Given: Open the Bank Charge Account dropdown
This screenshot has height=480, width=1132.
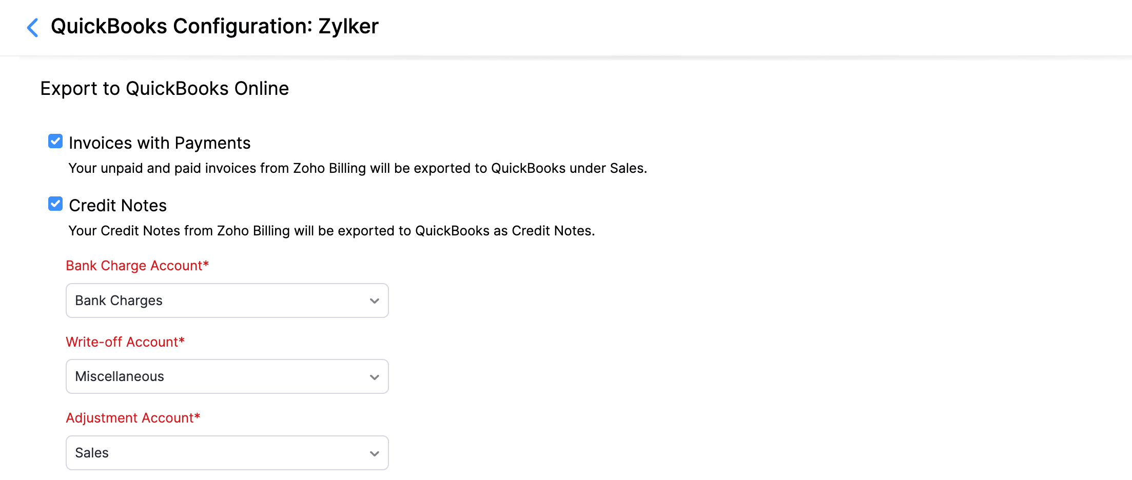Looking at the screenshot, I should coord(227,301).
